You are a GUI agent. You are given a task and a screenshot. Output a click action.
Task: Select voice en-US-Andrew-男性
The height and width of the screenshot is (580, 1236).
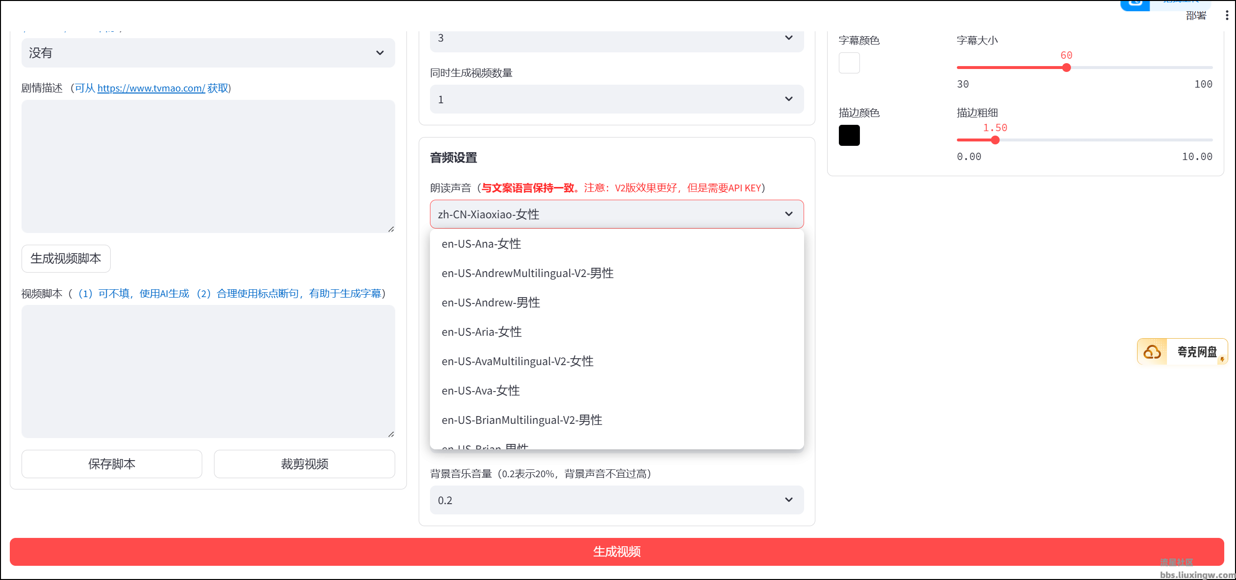coord(617,302)
